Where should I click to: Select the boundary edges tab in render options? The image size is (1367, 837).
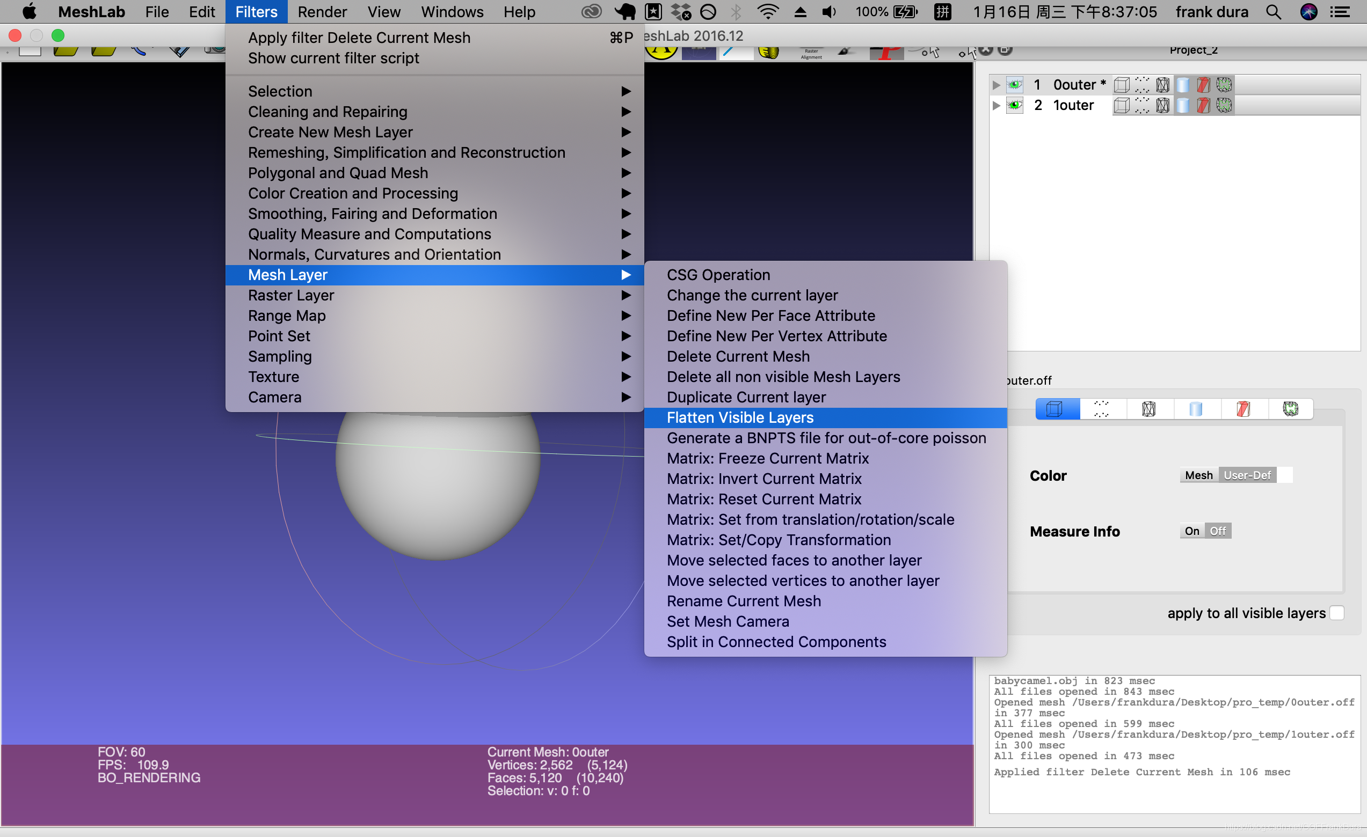(x=1290, y=409)
